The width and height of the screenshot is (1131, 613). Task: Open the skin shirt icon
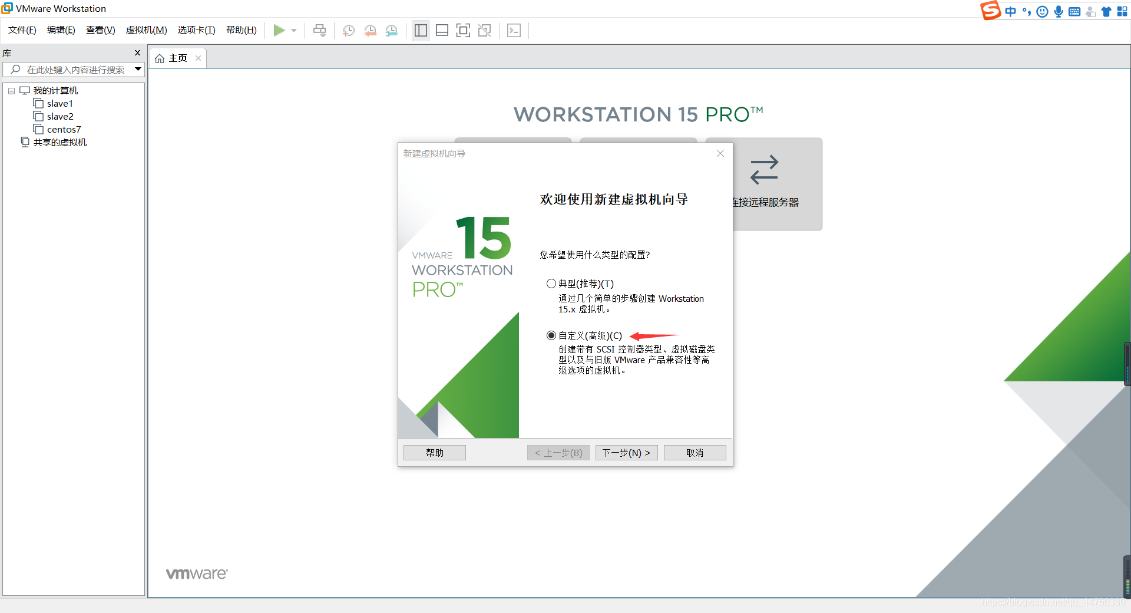(x=1106, y=11)
